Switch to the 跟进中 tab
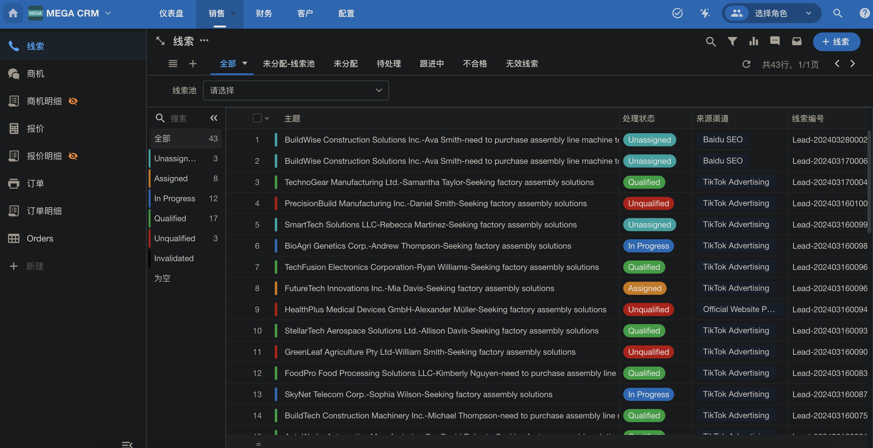Image resolution: width=873 pixels, height=448 pixels. [432, 64]
